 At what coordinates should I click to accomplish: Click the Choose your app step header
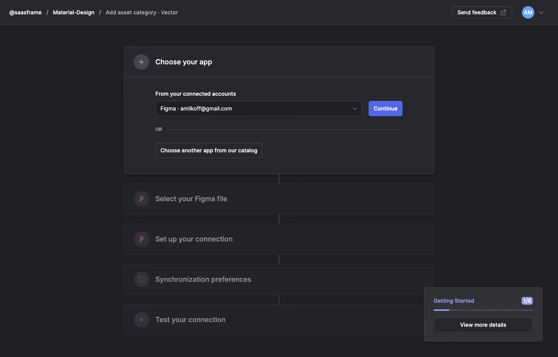279,62
